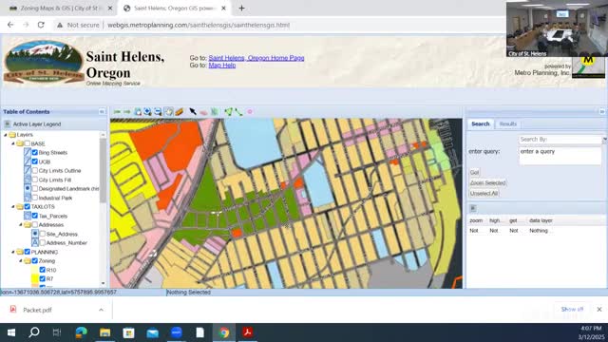Click the Unselect All button
Viewport: 608px width, 342px height.
coord(484,194)
